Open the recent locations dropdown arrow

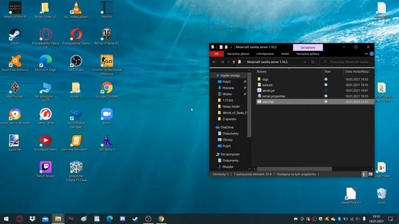point(228,62)
